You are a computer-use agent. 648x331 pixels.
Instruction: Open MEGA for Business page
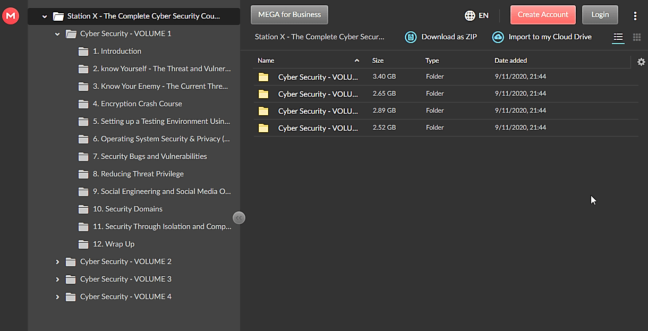[289, 15]
